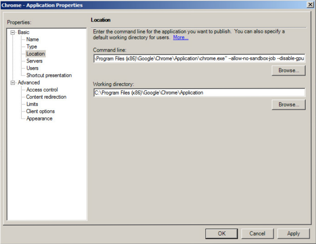The height and width of the screenshot is (244, 316).
Task: Open the Name properties page
Action: 32,40
